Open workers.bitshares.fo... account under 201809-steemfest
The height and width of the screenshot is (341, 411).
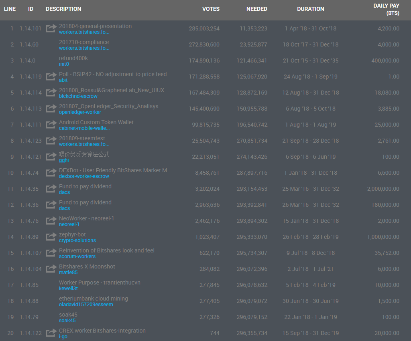tap(84, 144)
